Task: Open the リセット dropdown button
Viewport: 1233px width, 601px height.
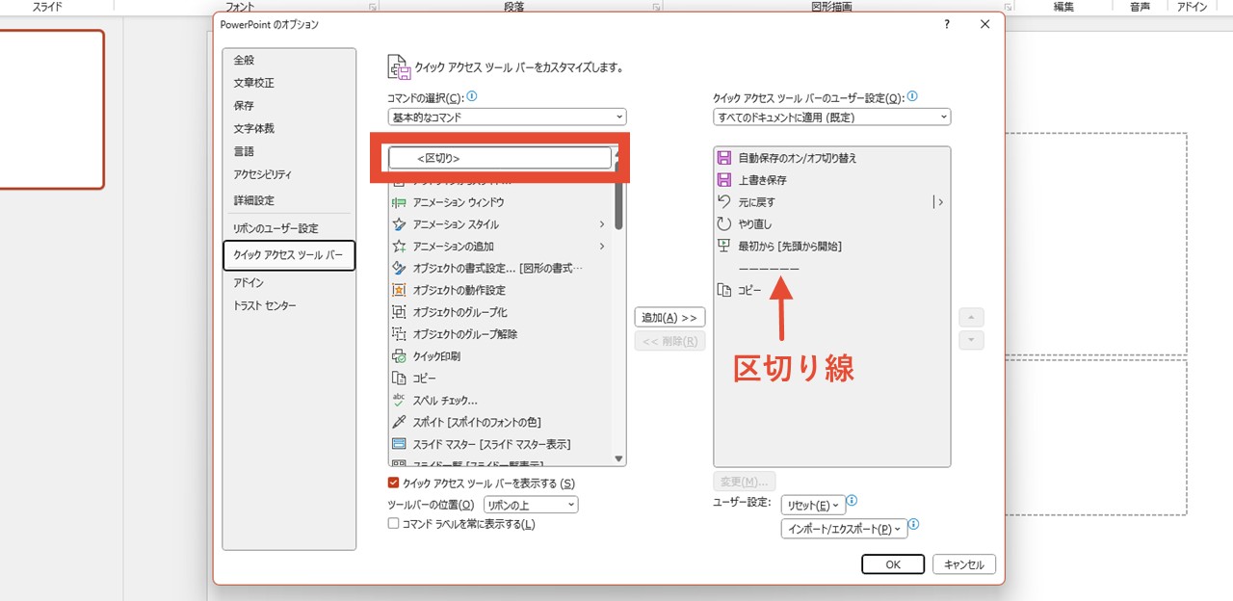Action: (x=813, y=505)
